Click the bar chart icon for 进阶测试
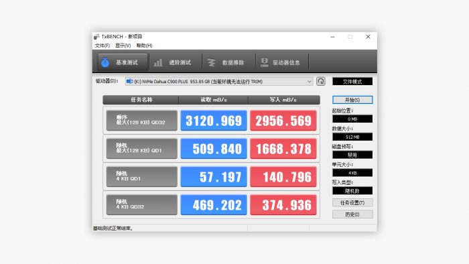Image resolution: width=469 pixels, height=264 pixels. tap(158, 62)
